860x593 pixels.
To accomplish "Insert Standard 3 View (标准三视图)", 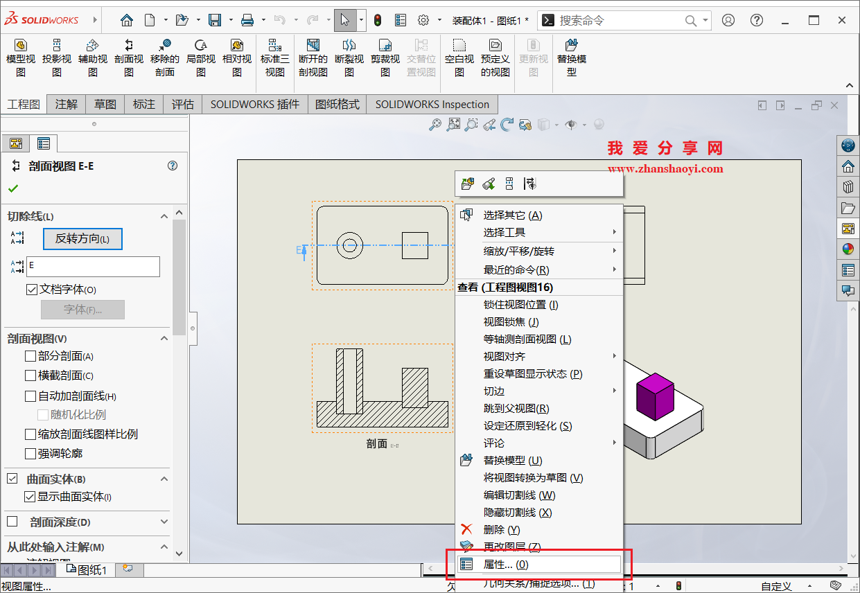I will pyautogui.click(x=275, y=57).
